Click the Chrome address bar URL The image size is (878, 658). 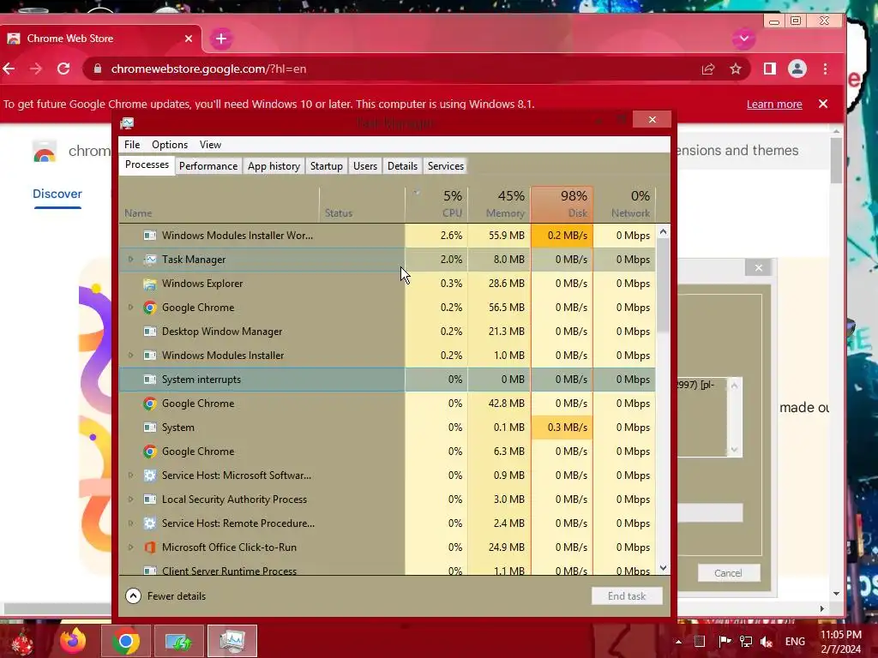coord(208,69)
